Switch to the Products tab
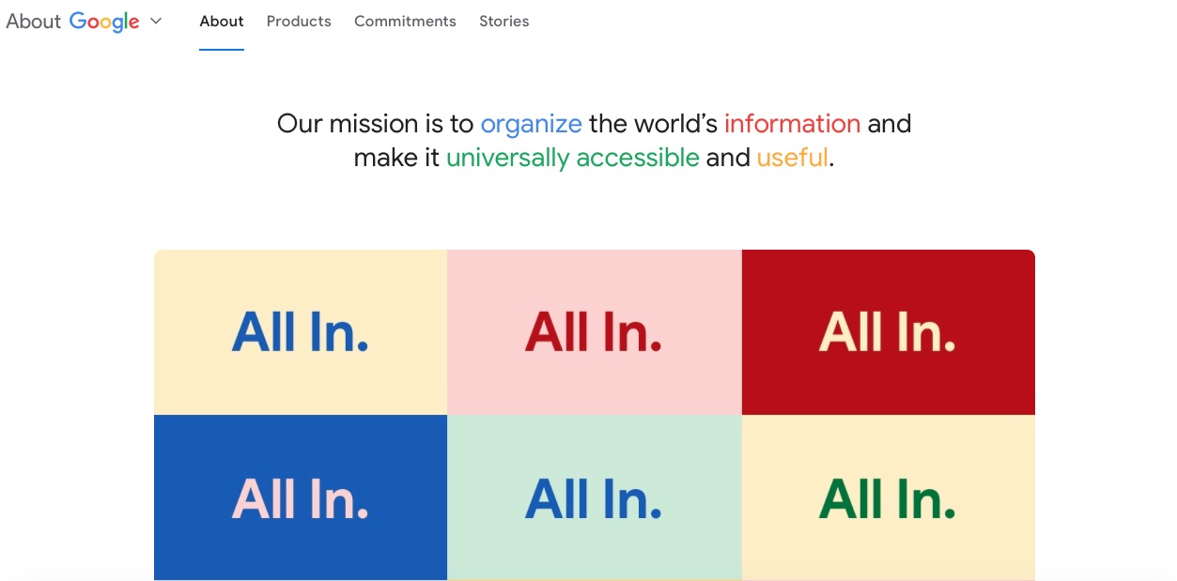 299,21
